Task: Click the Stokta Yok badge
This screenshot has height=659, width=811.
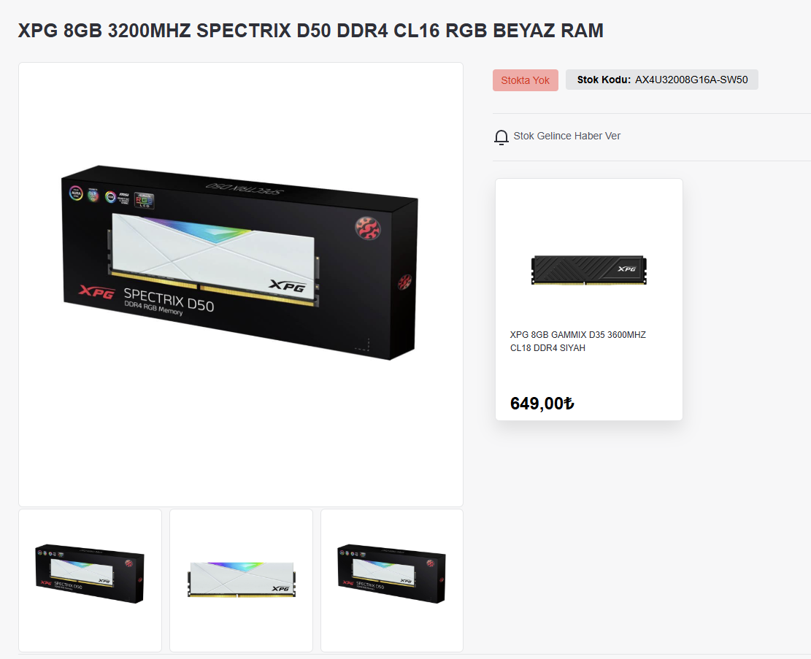Action: [525, 80]
